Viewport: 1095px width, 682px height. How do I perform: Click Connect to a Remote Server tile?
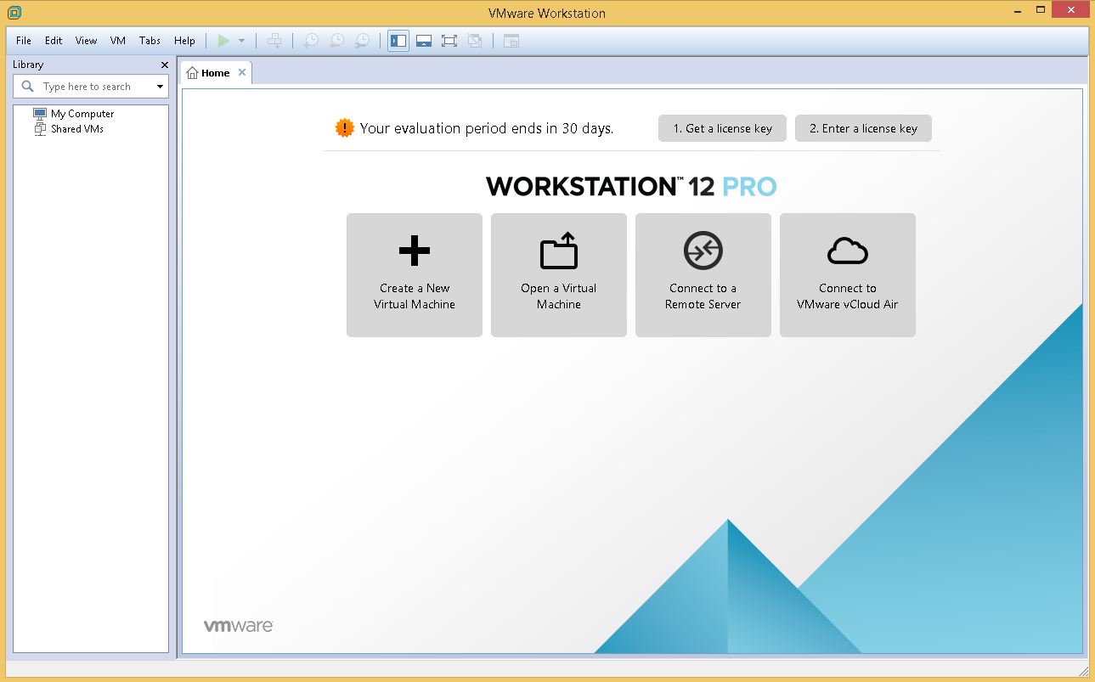(703, 275)
